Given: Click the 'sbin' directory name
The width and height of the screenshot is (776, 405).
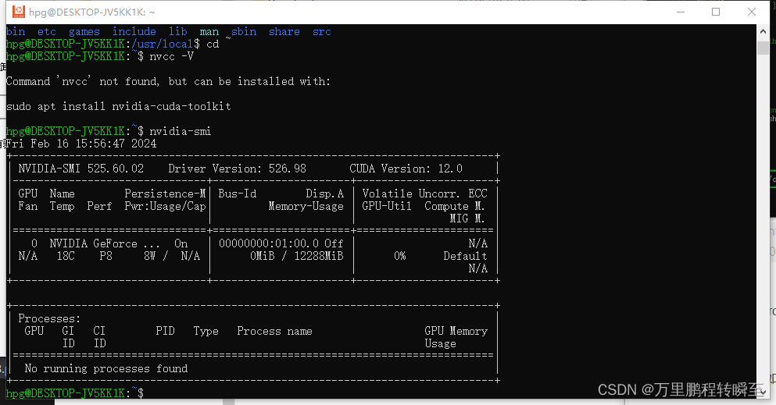Looking at the screenshot, I should coord(244,32).
